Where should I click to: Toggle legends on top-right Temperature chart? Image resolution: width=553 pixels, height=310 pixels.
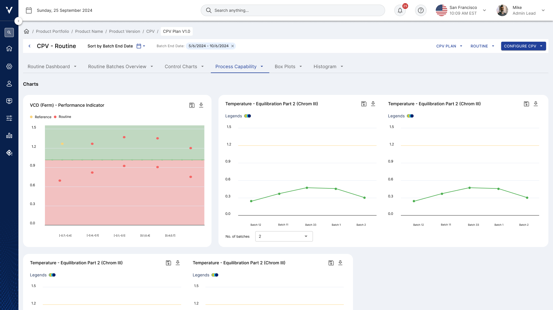click(x=410, y=116)
